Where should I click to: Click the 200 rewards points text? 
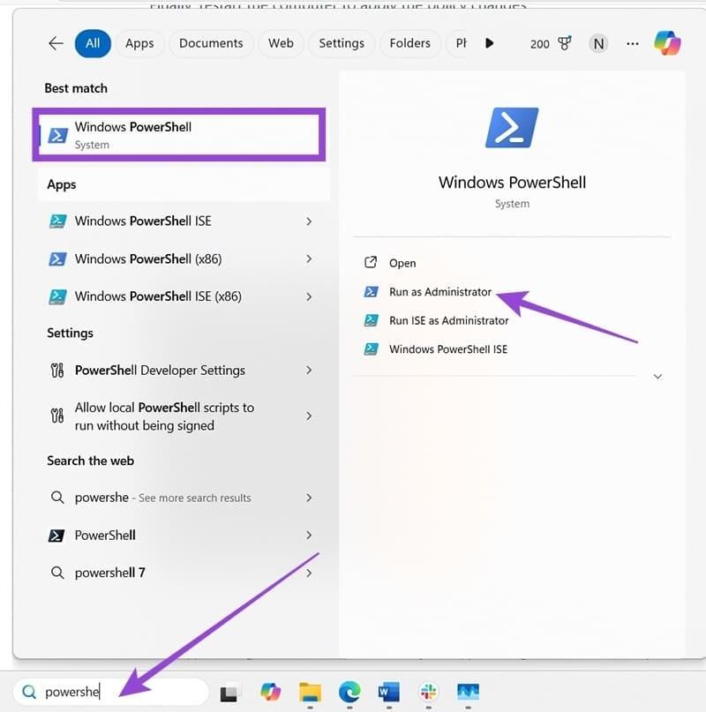click(x=540, y=44)
